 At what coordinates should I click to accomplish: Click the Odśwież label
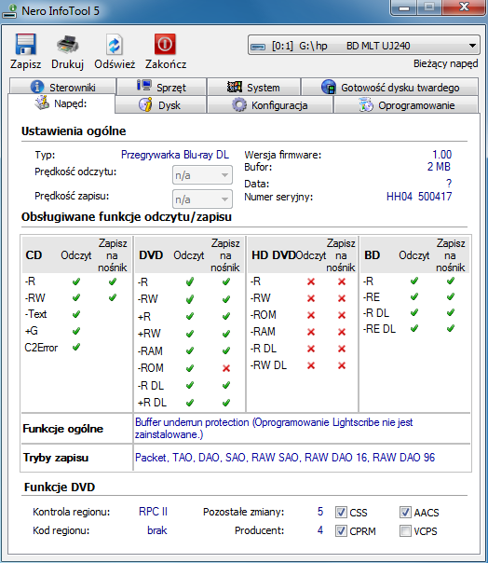(115, 64)
